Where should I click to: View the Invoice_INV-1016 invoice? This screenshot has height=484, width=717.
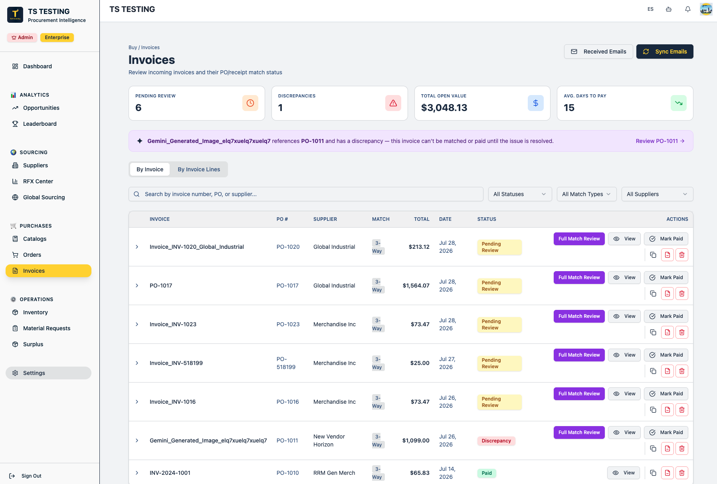[x=624, y=394]
